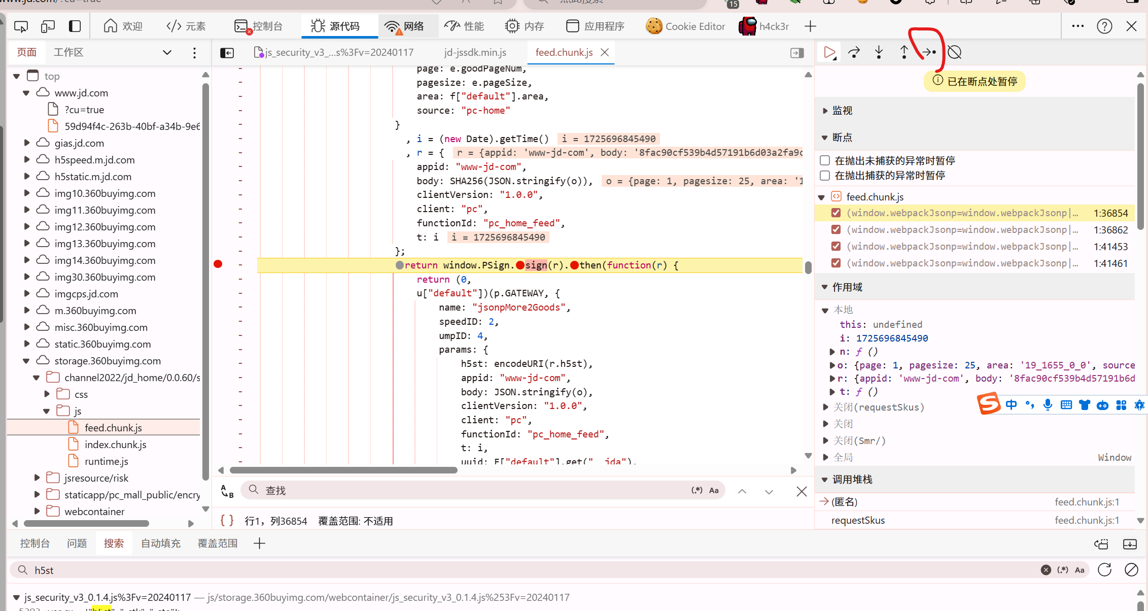Click the step over function icon

[x=854, y=52]
